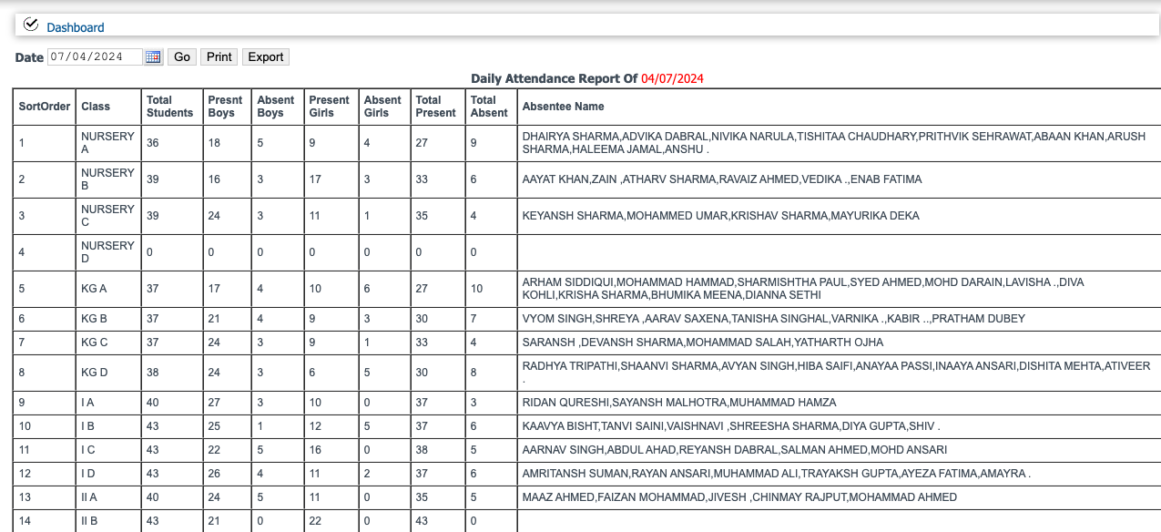Click the Daily Attendance Report Of title

point(554,79)
